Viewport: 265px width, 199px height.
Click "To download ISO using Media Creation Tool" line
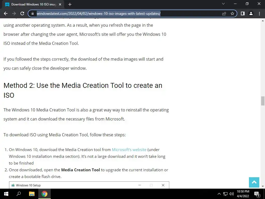64,135
